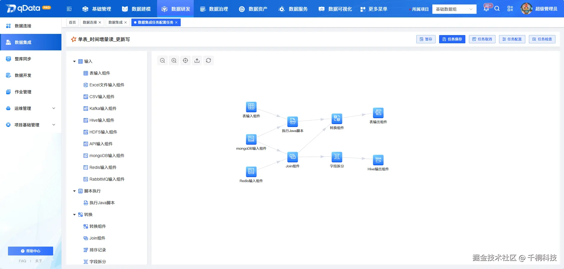The image size is (564, 269).
Task: Open the 基础数据组 project dropdown
Action: click(454, 9)
